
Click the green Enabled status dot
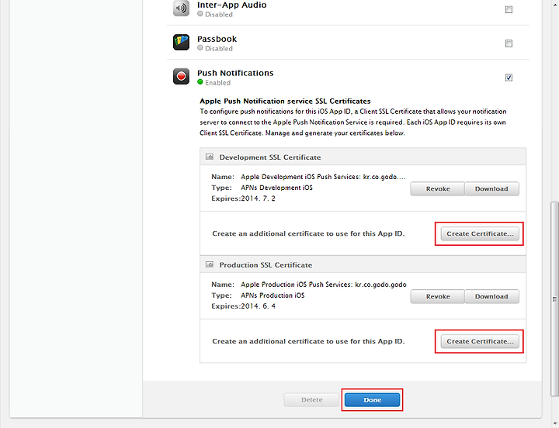(x=200, y=82)
